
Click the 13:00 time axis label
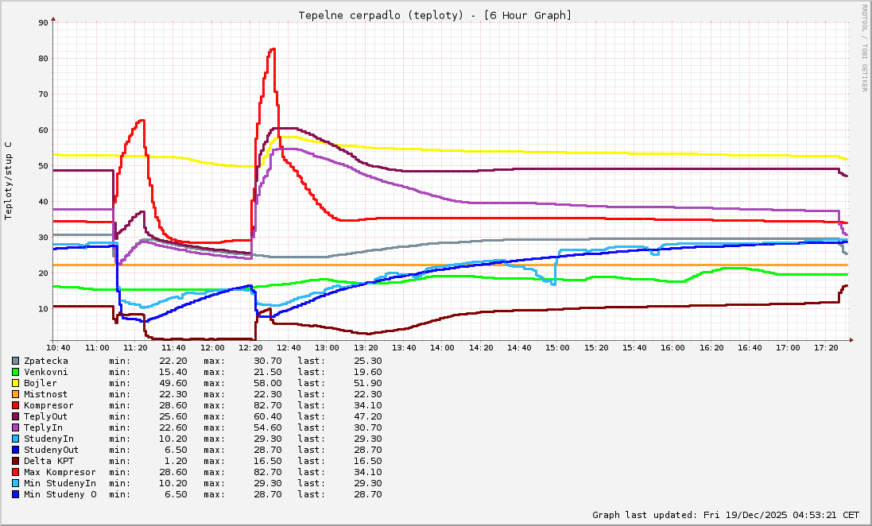pos(327,348)
